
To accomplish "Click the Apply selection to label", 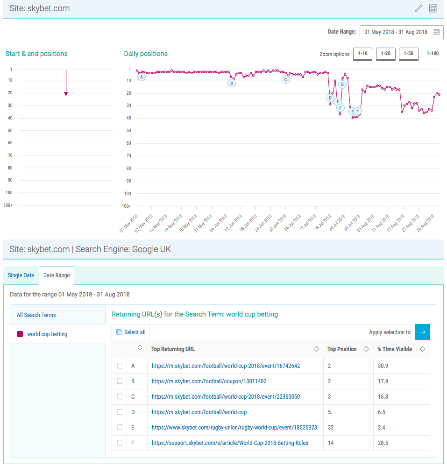I will 390,332.
